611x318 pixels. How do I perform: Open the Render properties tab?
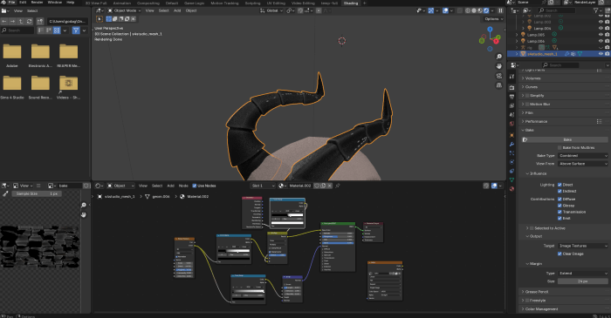pyautogui.click(x=511, y=88)
